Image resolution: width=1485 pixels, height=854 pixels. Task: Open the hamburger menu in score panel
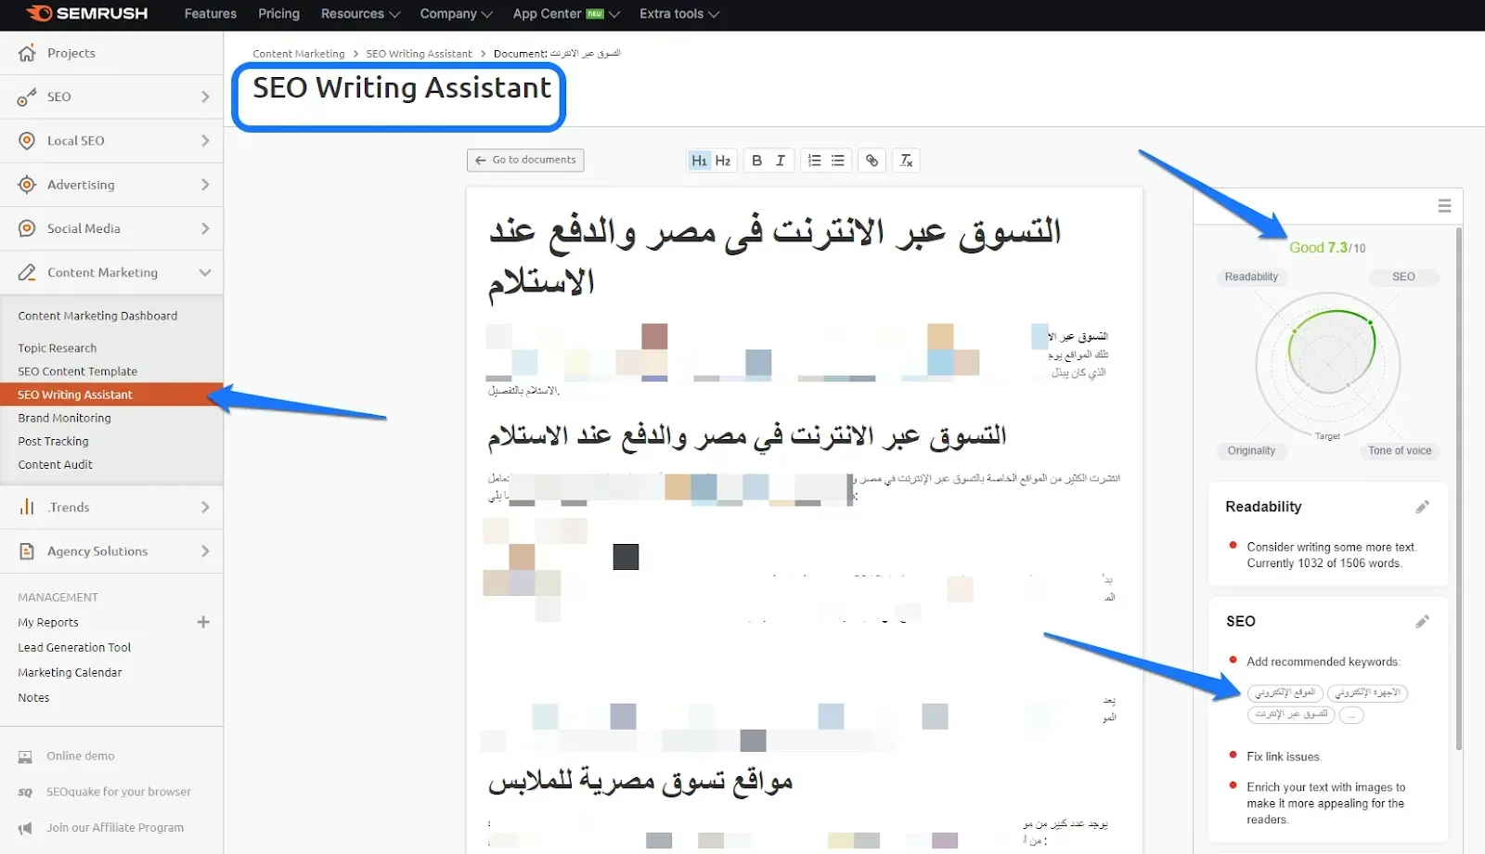click(1444, 206)
